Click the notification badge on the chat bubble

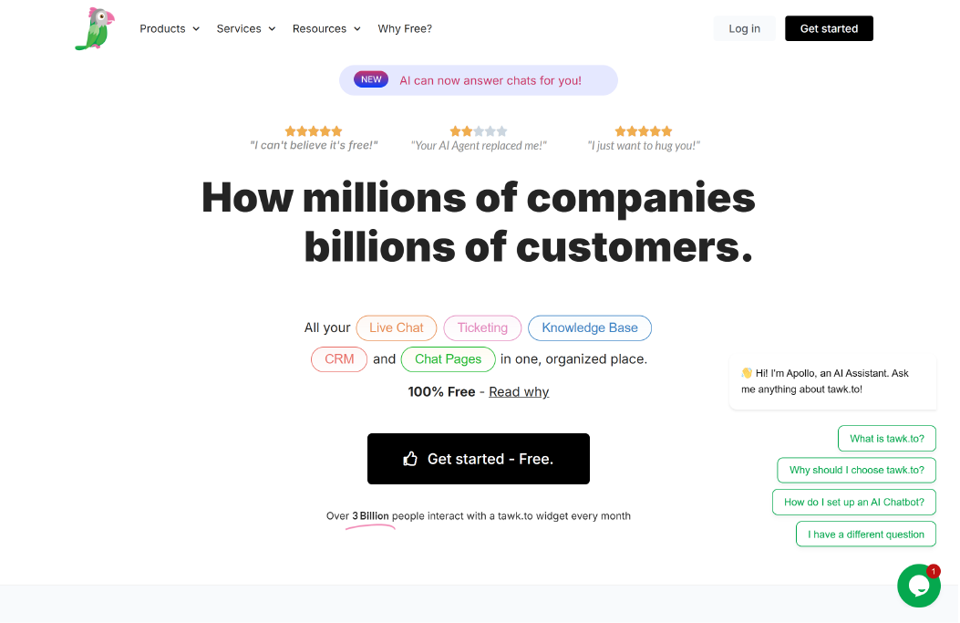pos(933,570)
